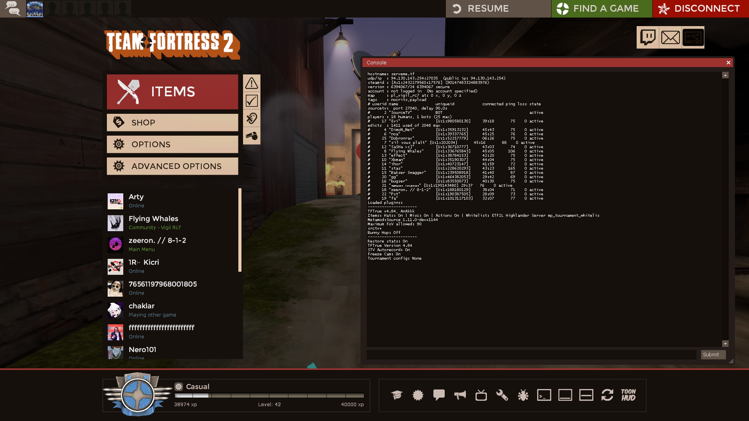
Task: Click the player avatar thumbnail in top bar
Action: click(35, 9)
